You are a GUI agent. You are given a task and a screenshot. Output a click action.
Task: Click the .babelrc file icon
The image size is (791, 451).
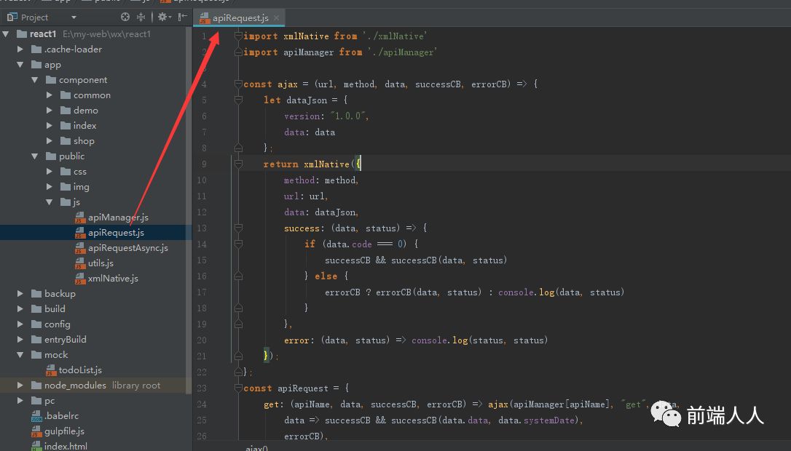(x=36, y=415)
